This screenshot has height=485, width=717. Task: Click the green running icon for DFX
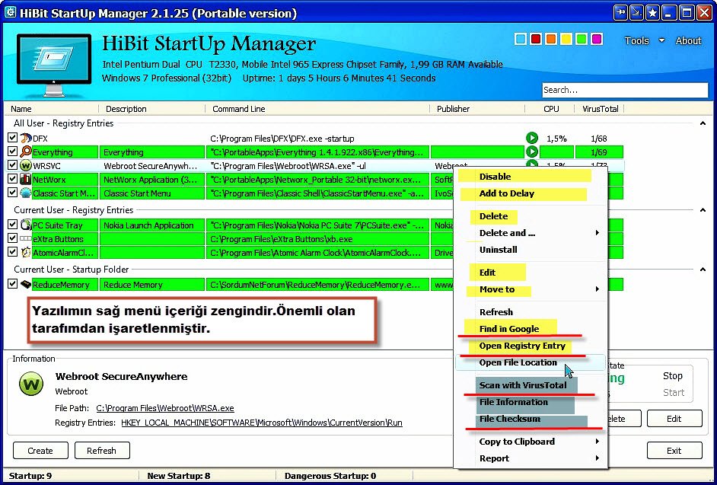(x=532, y=138)
